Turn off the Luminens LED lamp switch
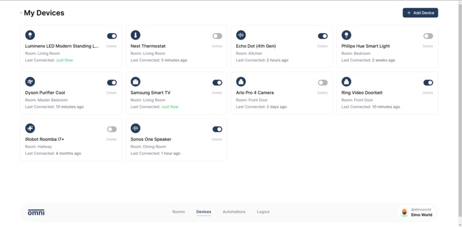Screen dimensions: 462x227 (x=112, y=36)
